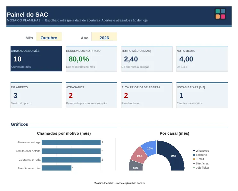
Task: Click the Nota média value 4,00
Action: pos(186,59)
